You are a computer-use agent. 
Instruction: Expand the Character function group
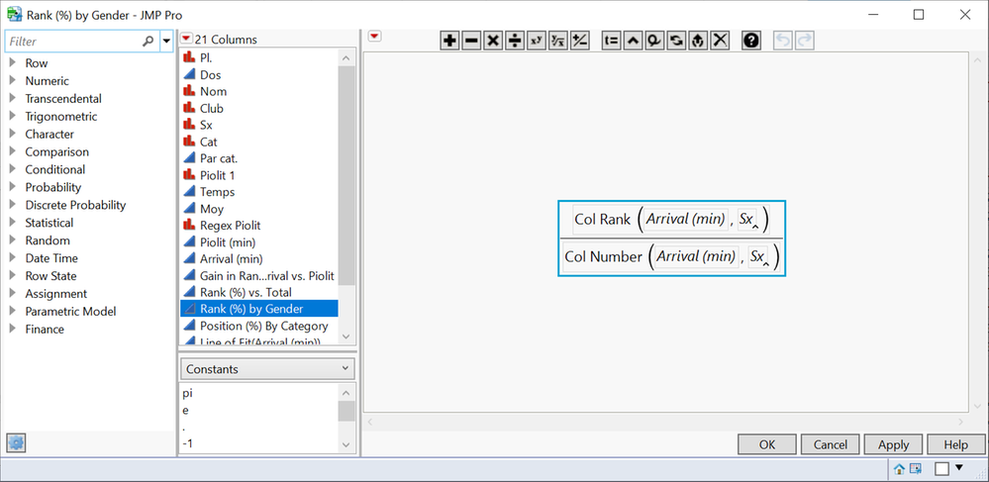pyautogui.click(x=13, y=134)
